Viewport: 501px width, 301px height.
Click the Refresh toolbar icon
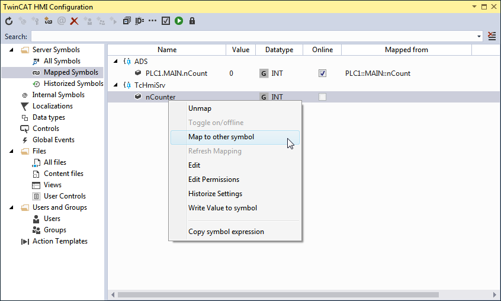9,21
